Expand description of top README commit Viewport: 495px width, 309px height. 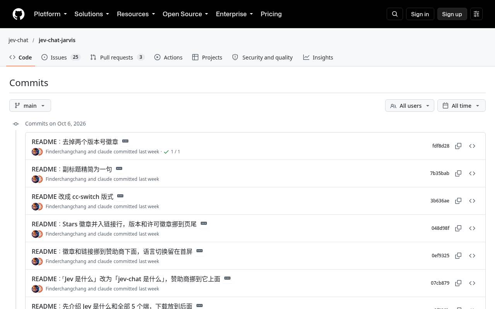125,141
